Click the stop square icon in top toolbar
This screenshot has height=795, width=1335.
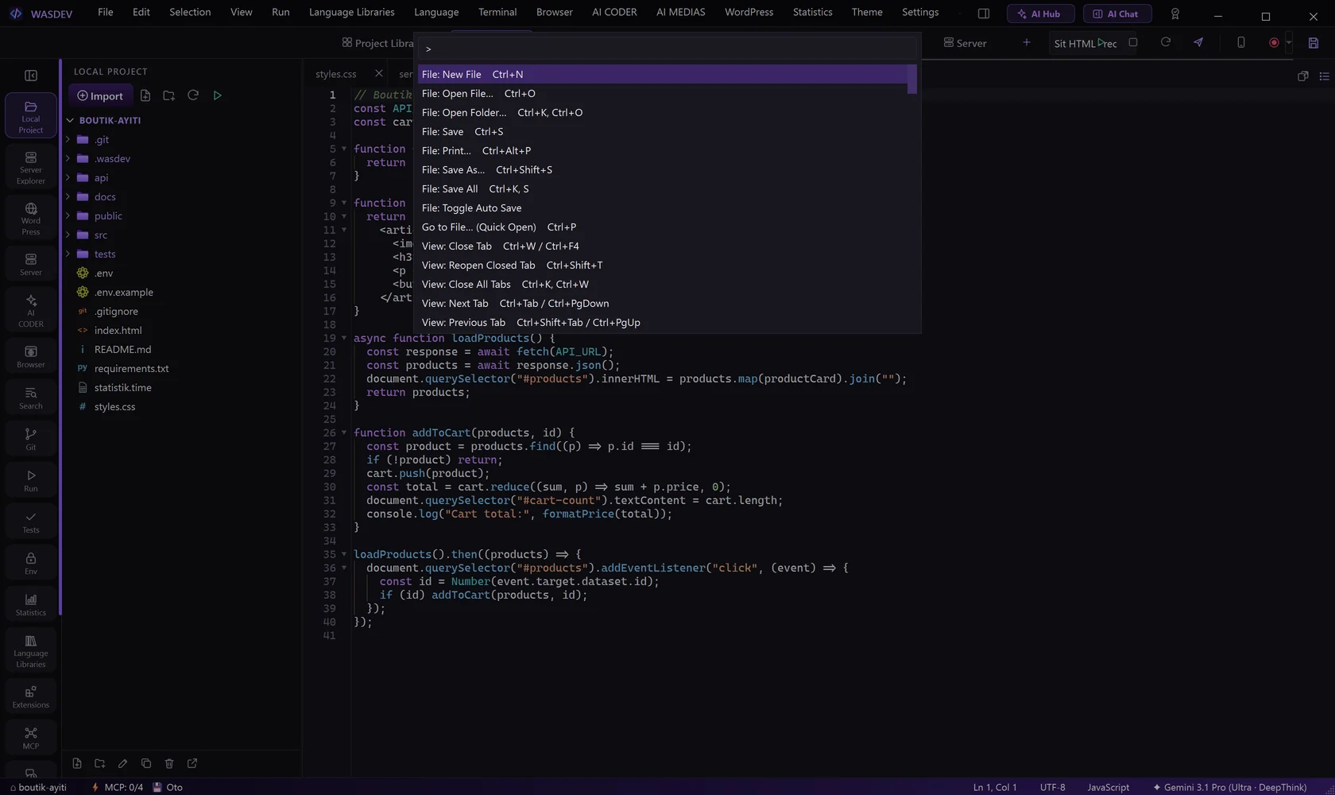point(1133,42)
